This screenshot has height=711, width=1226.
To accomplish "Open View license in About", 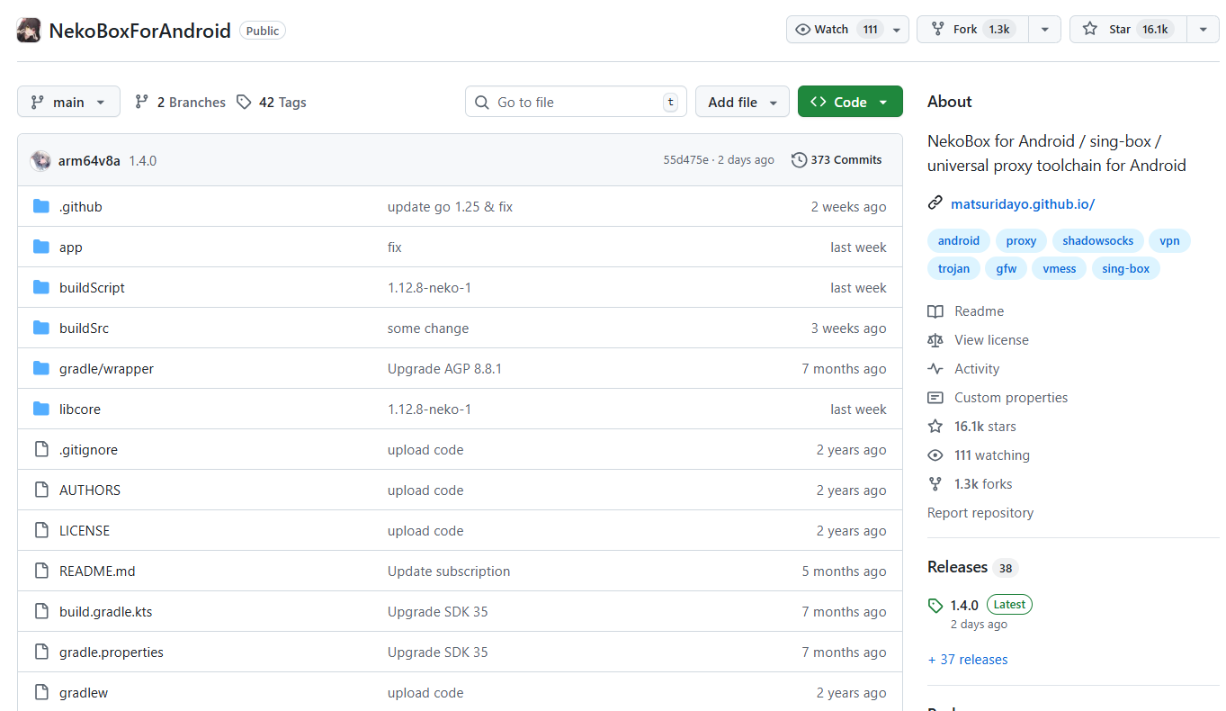I will coord(991,339).
